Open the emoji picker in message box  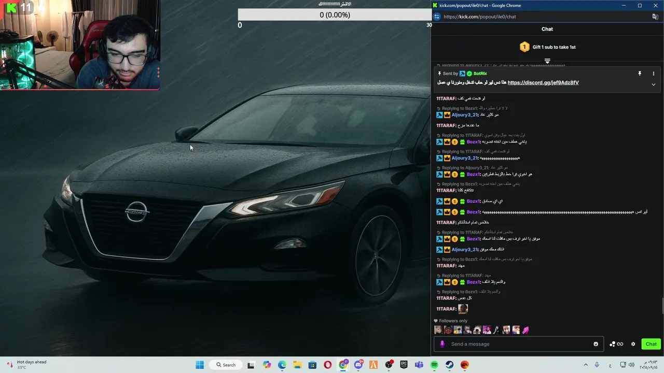tap(596, 344)
